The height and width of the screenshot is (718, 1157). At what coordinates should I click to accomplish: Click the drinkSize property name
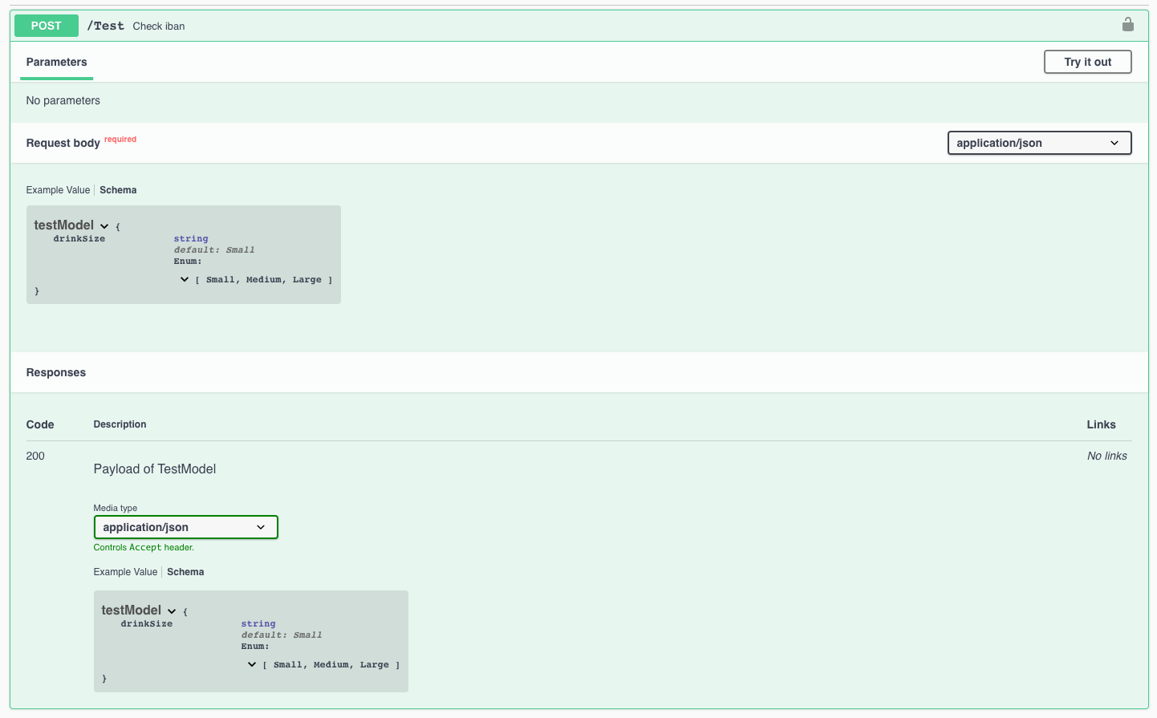tap(79, 238)
